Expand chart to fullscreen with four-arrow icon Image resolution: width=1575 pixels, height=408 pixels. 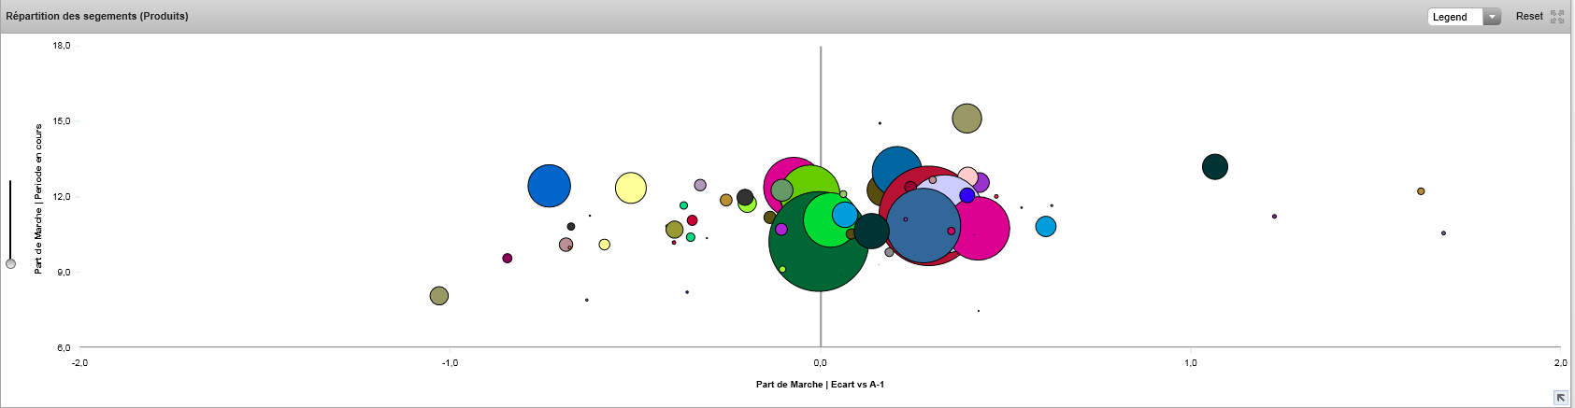[x=1557, y=17]
